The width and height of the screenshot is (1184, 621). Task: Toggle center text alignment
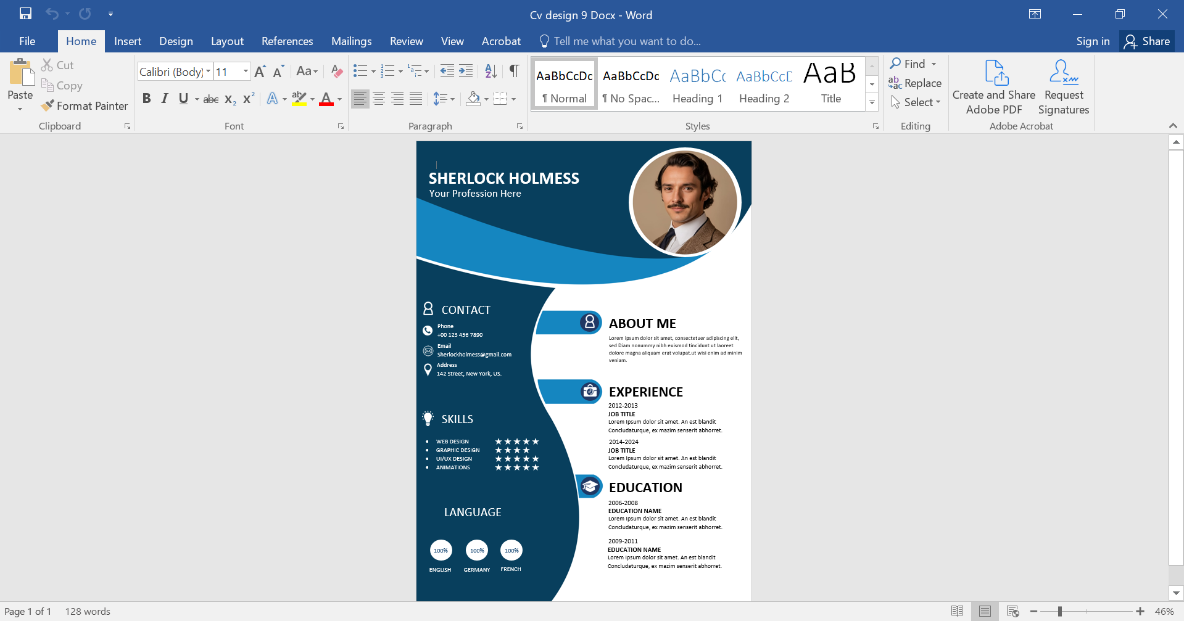pos(378,98)
